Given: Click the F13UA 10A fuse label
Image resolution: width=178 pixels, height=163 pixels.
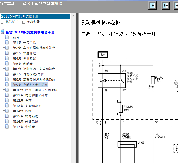Looking at the screenshot, I should 128,108.
